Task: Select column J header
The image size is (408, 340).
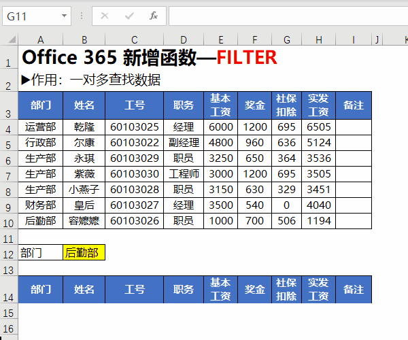Action: pyautogui.click(x=377, y=39)
